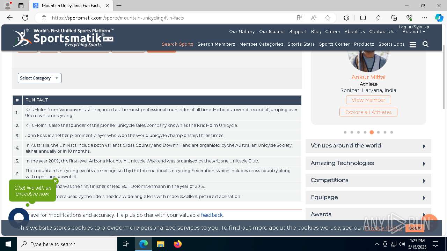
Task: Launch Firefox from the taskbar
Action: (177, 244)
